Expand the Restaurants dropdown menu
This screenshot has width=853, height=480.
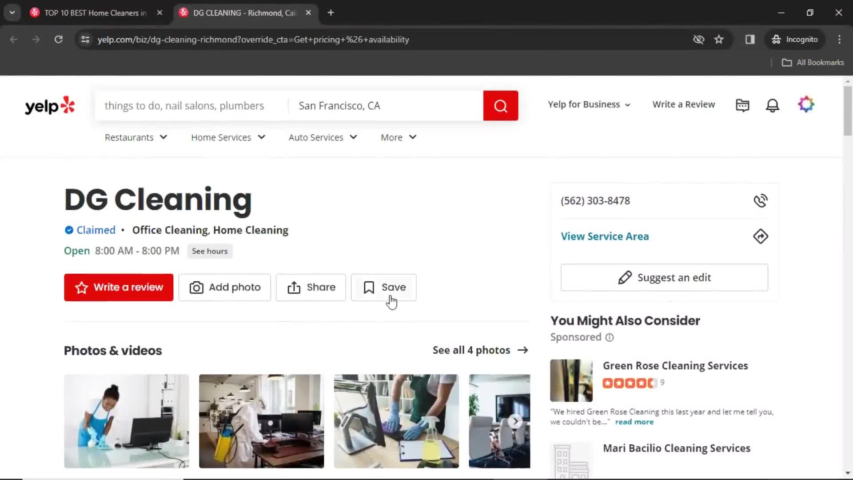pos(136,137)
